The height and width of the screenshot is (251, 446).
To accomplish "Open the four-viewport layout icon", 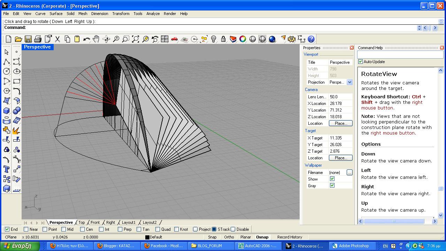I will (x=164, y=39).
